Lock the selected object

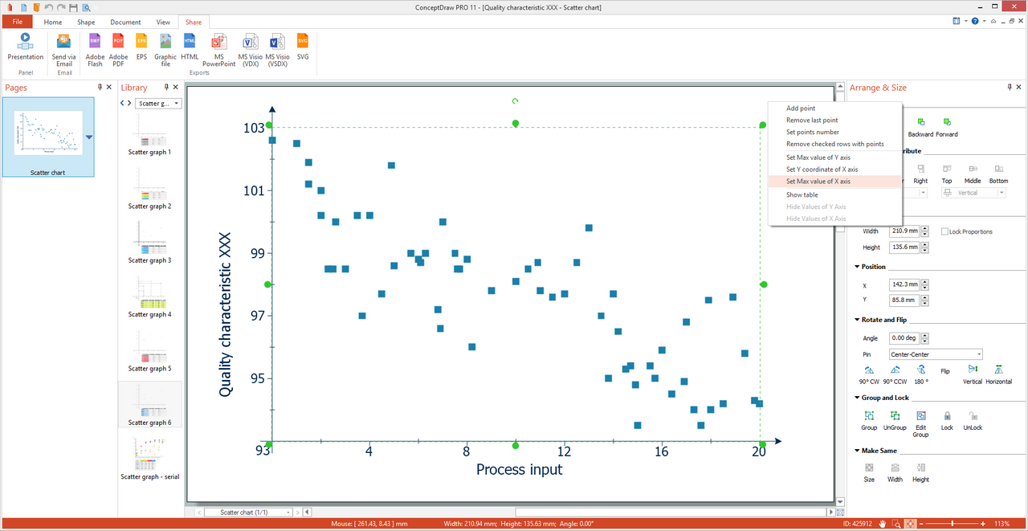point(947,421)
